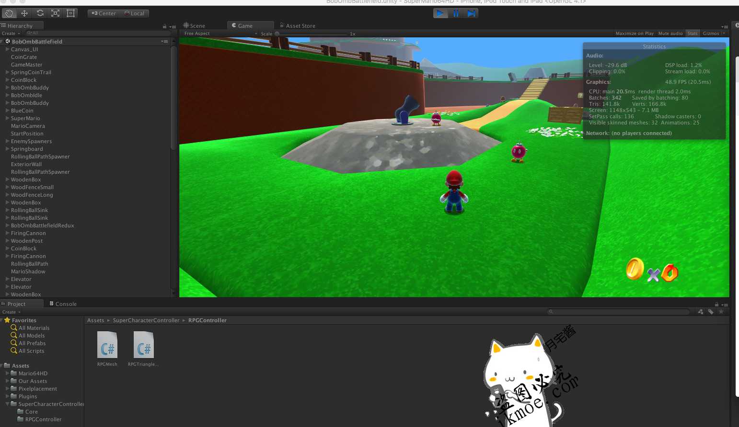The image size is (739, 427).
Task: Select the Move tool
Action: (24, 13)
